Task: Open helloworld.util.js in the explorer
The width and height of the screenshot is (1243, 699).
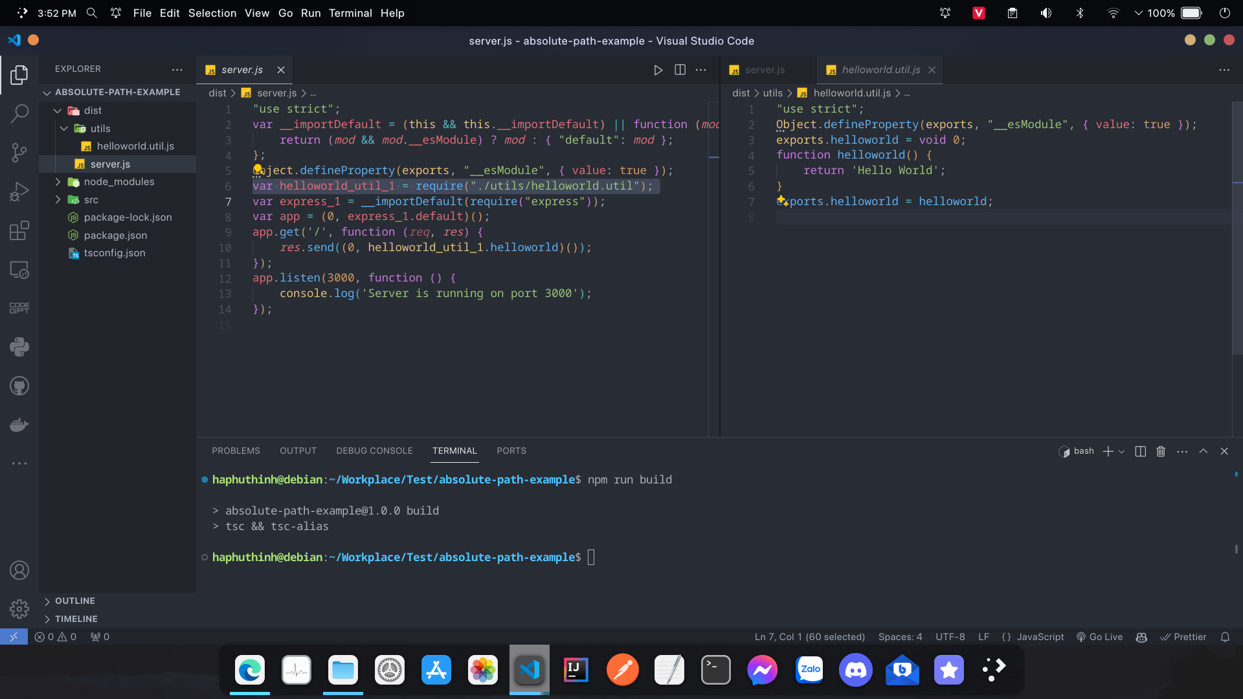Action: coord(135,146)
